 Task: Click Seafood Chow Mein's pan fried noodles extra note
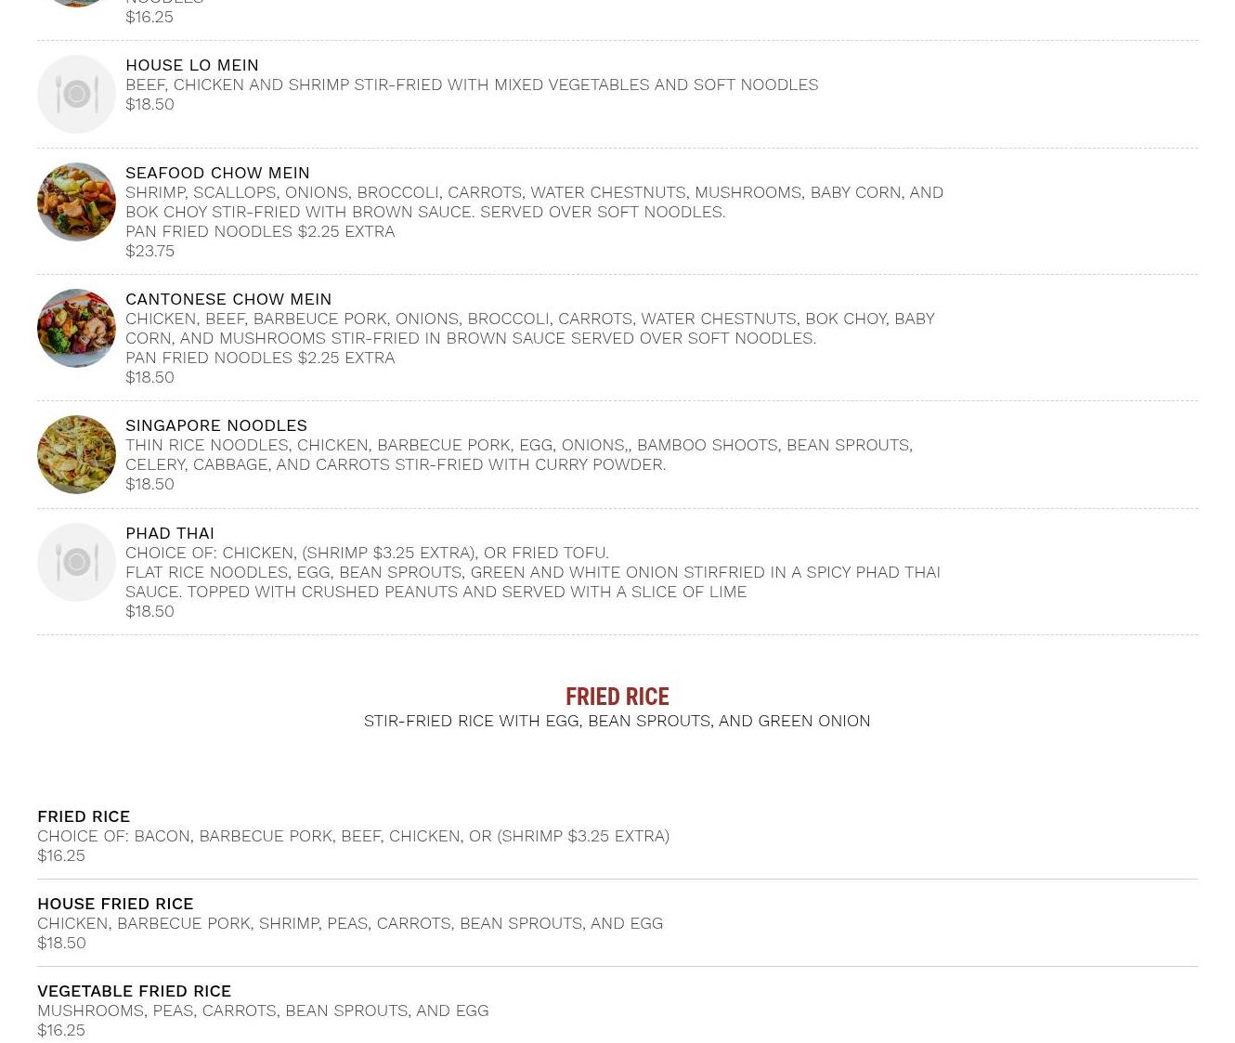(260, 231)
